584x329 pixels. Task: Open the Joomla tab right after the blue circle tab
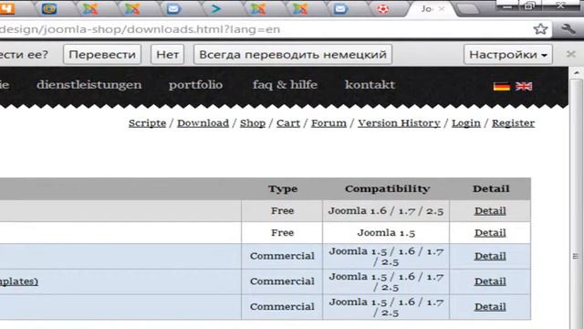pos(90,8)
